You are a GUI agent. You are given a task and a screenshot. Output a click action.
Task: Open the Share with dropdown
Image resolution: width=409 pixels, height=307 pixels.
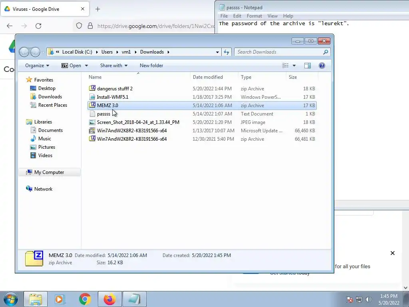tap(114, 66)
